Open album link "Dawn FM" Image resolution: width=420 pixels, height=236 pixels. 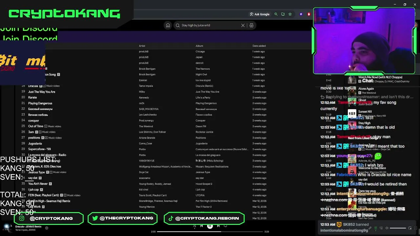(201, 126)
